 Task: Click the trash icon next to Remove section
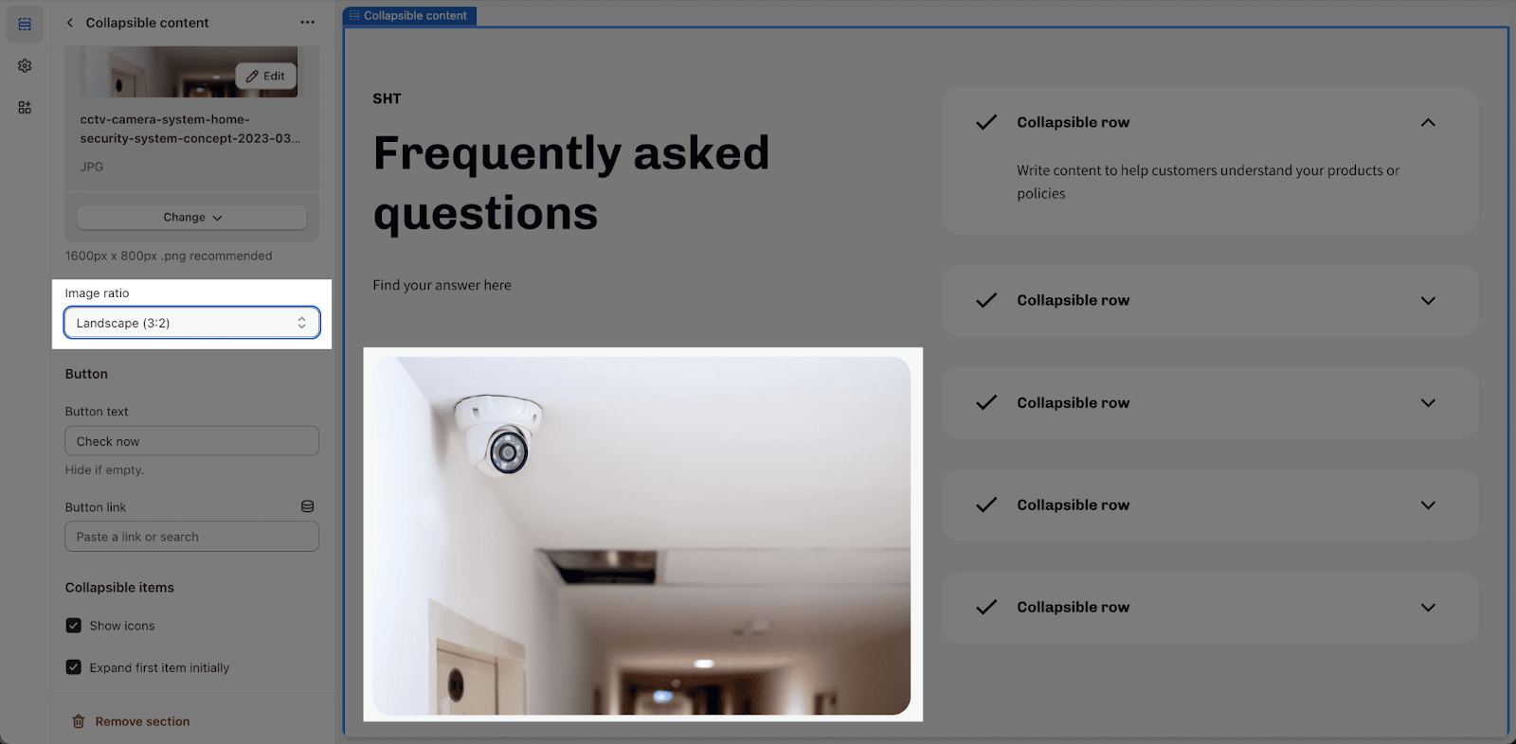coord(79,721)
